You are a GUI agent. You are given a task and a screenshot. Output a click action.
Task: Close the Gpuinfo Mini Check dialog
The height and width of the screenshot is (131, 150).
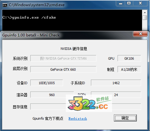click(x=141, y=34)
